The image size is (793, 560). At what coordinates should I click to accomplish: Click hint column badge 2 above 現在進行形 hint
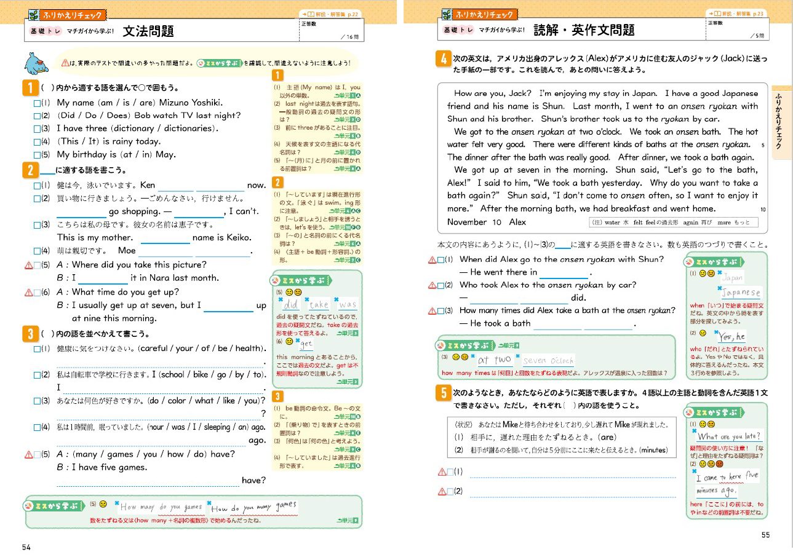(277, 182)
